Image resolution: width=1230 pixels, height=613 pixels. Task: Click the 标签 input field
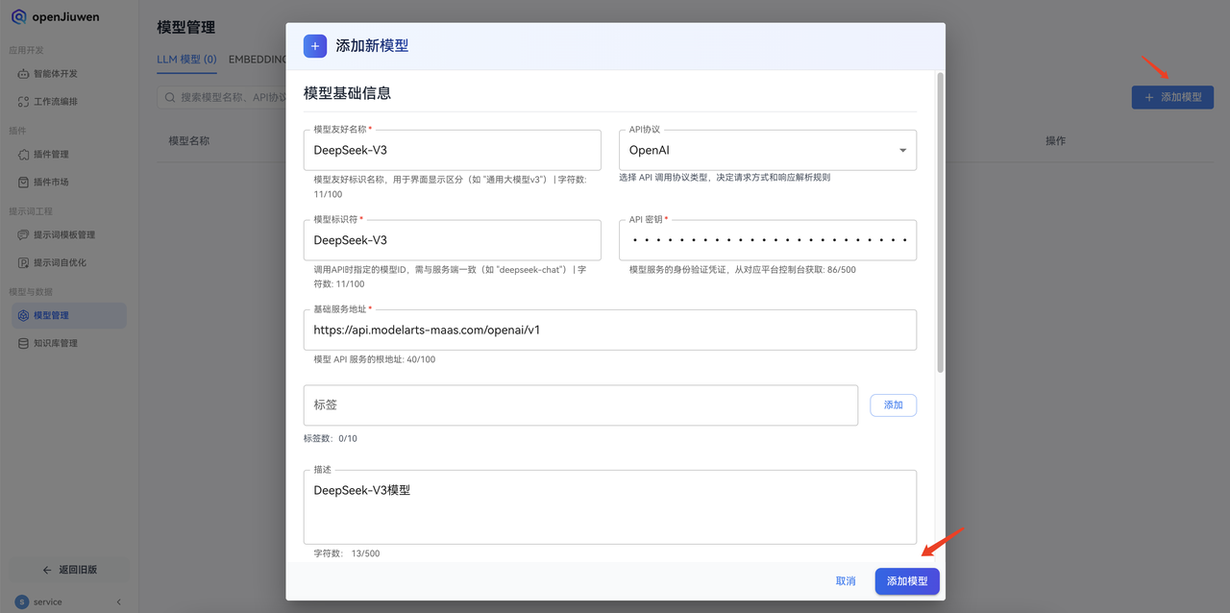(580, 405)
